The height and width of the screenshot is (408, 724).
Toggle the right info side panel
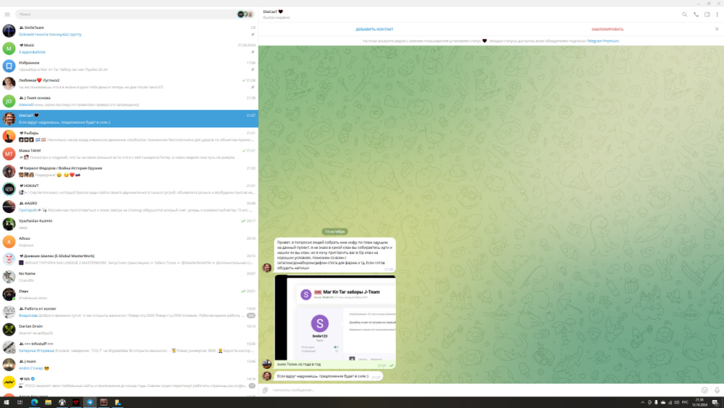click(x=707, y=14)
